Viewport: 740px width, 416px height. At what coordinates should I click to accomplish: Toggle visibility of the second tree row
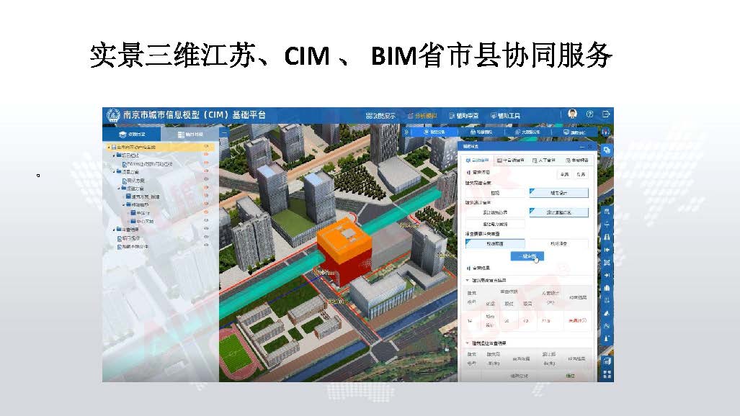pos(206,155)
